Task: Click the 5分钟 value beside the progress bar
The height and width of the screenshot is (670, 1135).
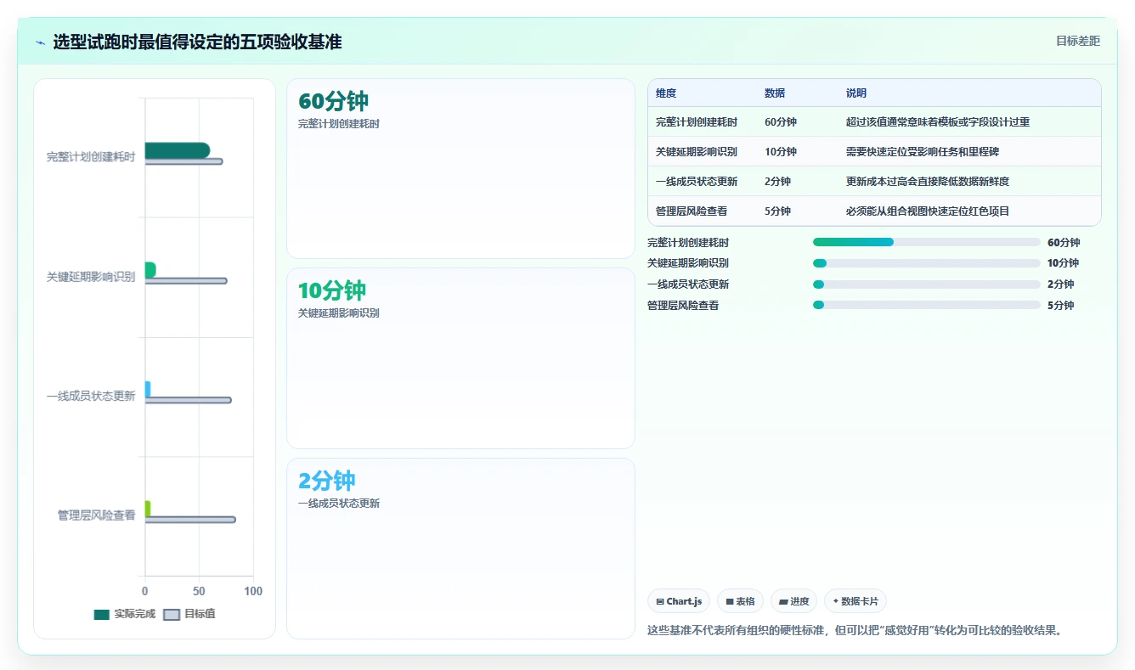Action: click(1061, 306)
